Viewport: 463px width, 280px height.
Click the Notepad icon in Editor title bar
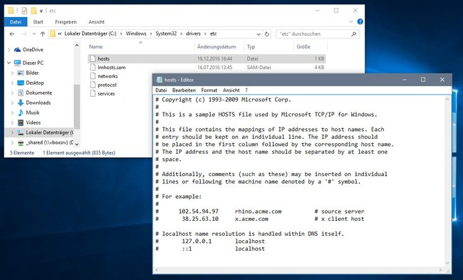pyautogui.click(x=160, y=80)
